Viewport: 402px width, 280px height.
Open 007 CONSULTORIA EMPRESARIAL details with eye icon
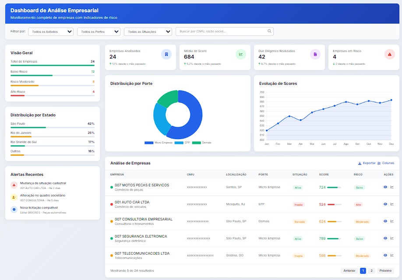pos(386,221)
